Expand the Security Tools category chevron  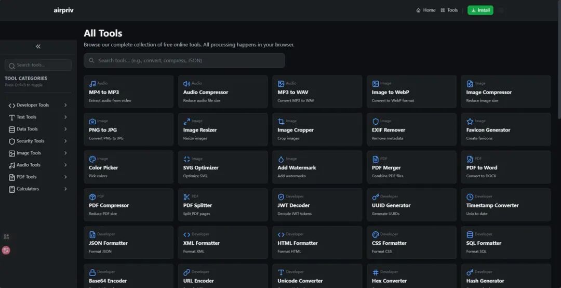[x=65, y=141]
